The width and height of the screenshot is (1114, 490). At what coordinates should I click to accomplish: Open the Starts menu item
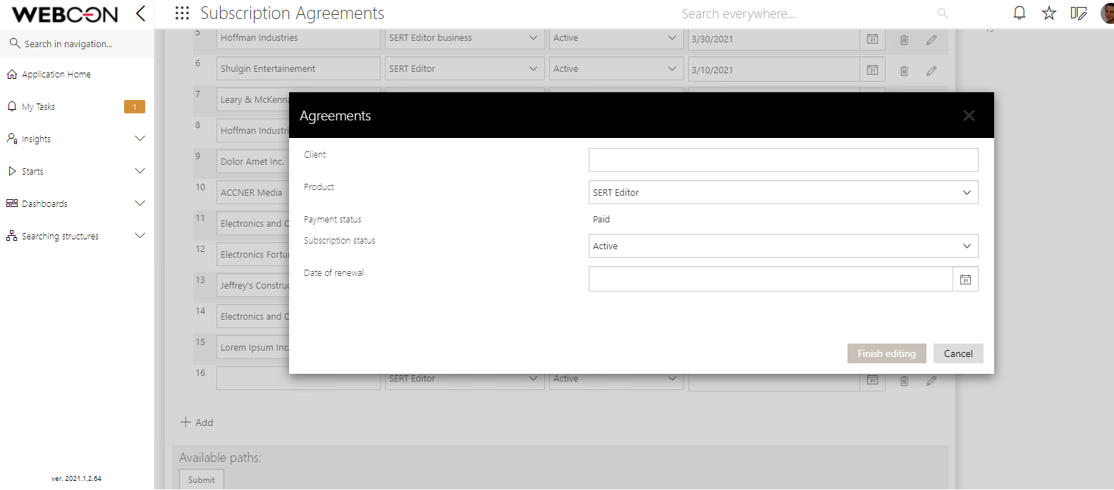click(32, 172)
